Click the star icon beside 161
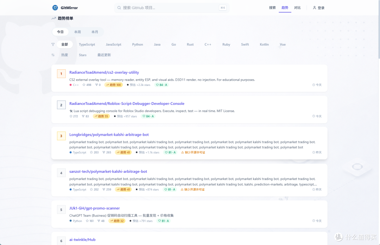The height and width of the screenshot is (245, 380). tap(87, 221)
